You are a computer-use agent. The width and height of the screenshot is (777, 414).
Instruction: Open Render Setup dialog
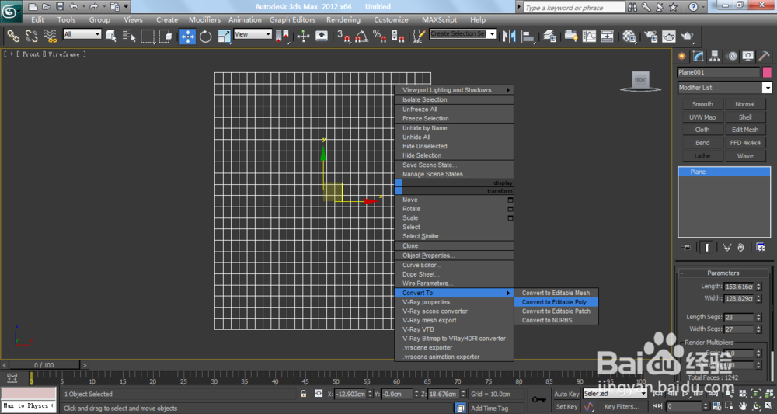click(x=650, y=37)
